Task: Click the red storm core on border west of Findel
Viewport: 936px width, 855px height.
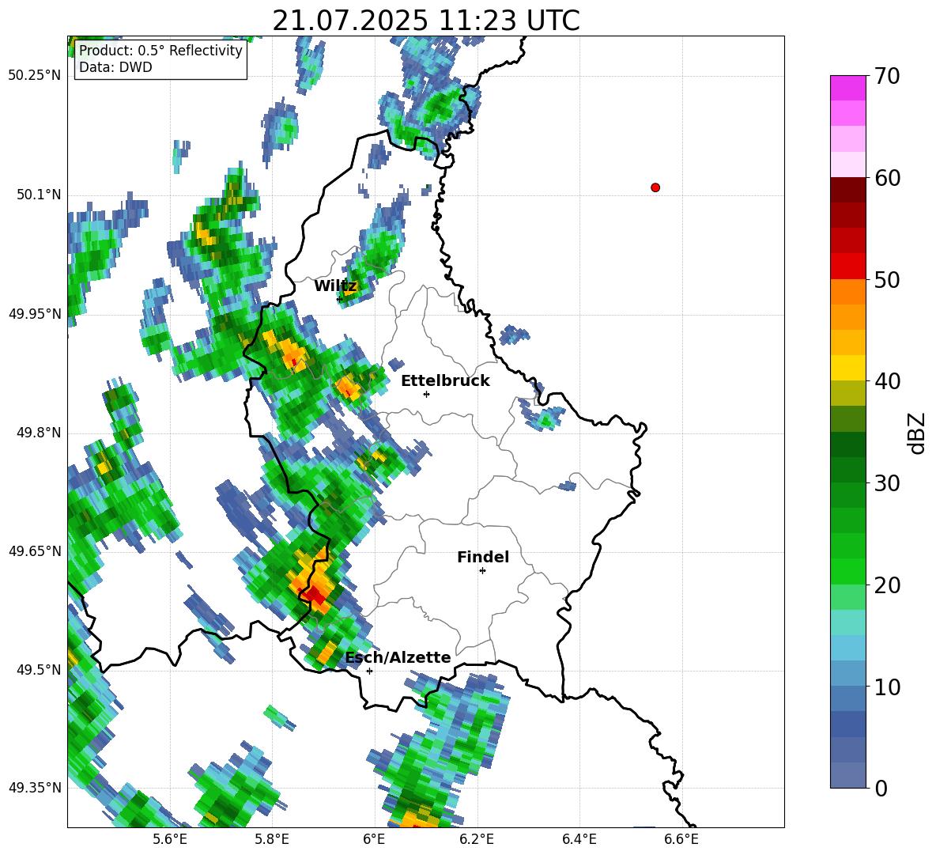Action: point(314,595)
